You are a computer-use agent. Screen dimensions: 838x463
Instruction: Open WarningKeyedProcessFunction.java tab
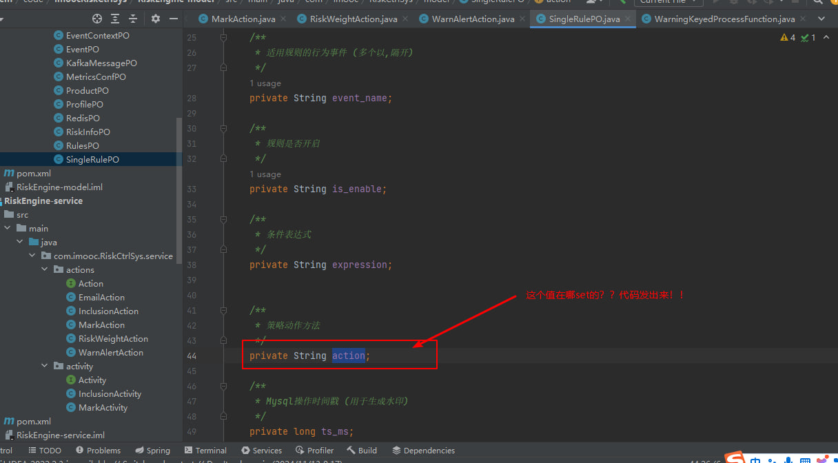point(724,19)
